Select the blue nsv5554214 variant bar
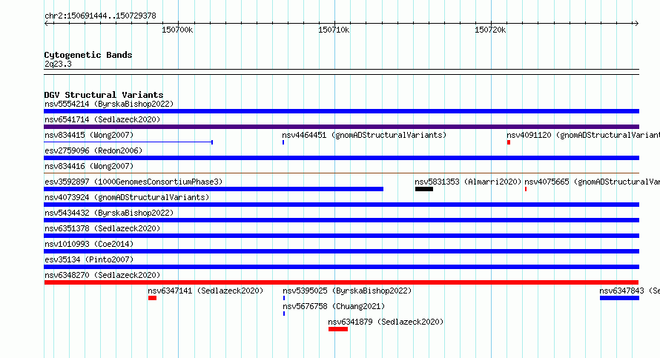 [x=341, y=111]
